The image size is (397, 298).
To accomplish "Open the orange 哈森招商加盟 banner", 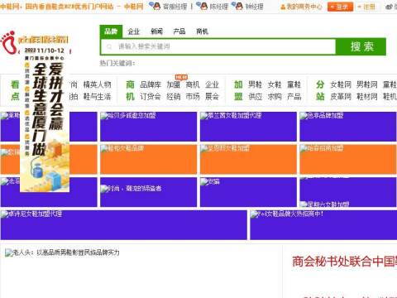I will coord(348,160).
